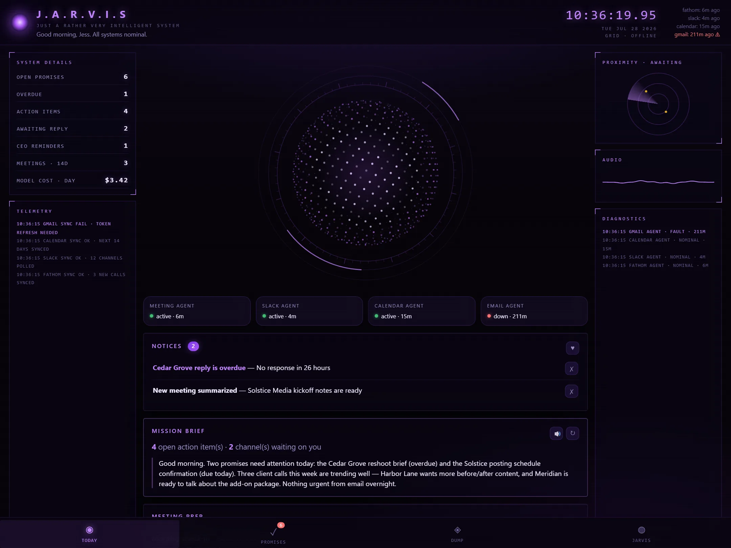
Task: Open the Dump tab
Action: click(x=457, y=534)
